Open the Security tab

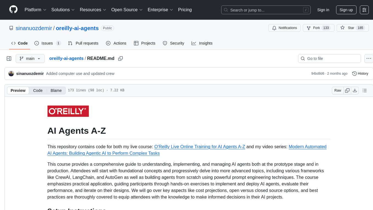(173, 43)
